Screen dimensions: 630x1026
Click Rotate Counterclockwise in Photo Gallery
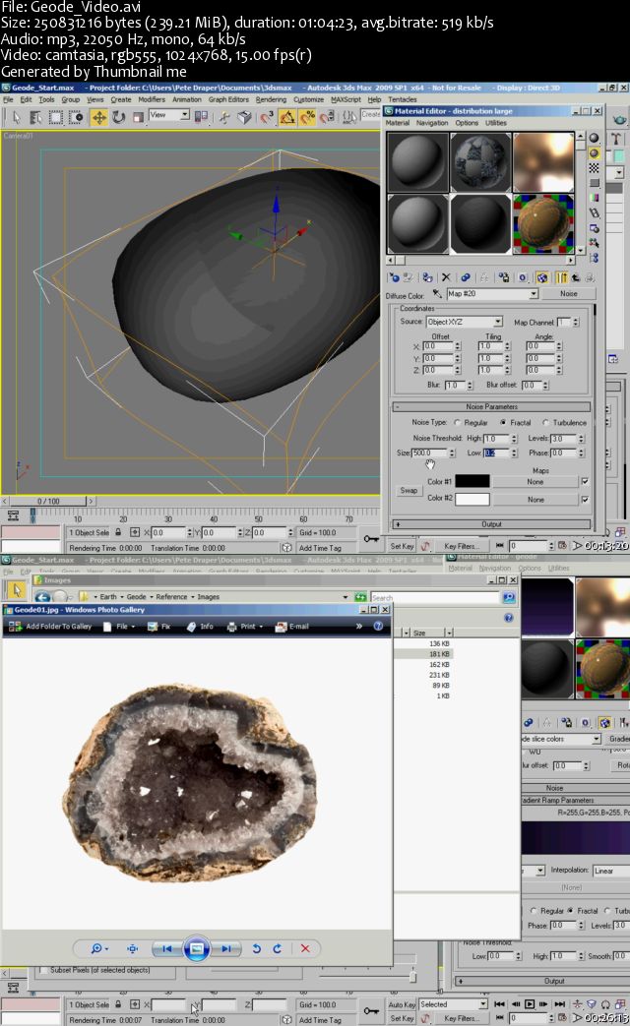pos(257,948)
